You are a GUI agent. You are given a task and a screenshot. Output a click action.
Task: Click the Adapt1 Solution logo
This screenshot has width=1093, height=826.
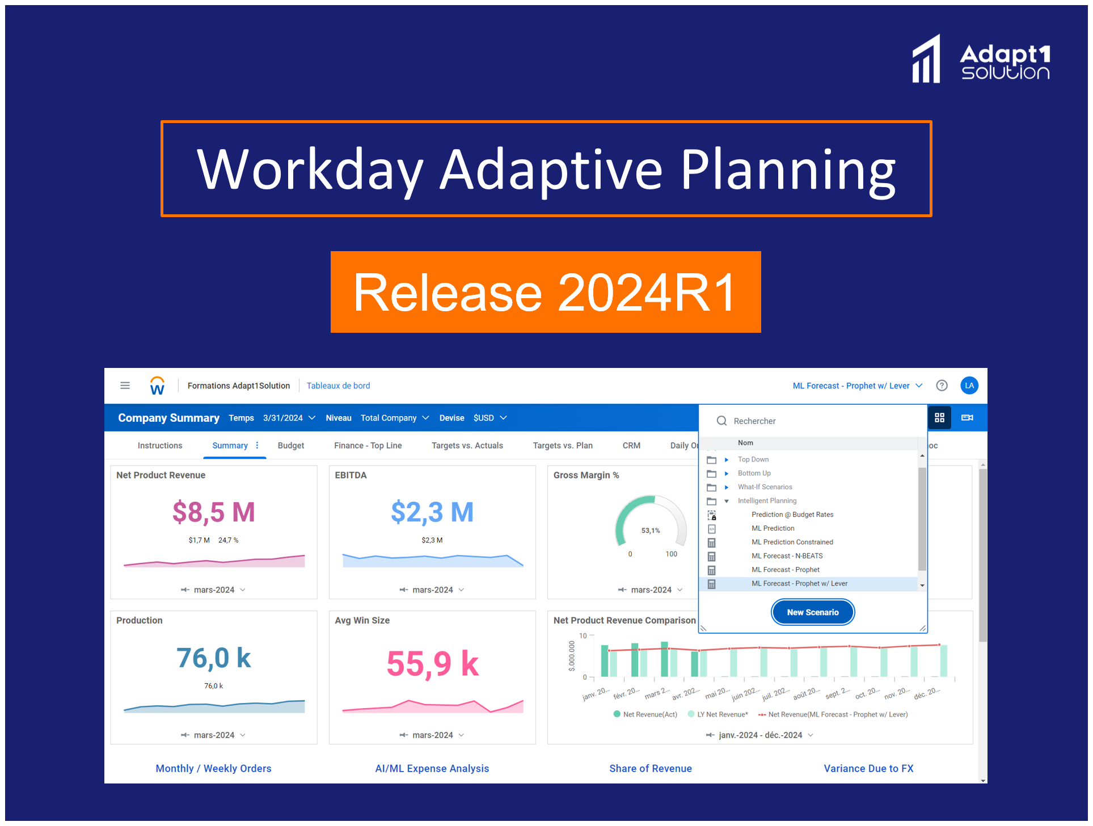(x=981, y=59)
